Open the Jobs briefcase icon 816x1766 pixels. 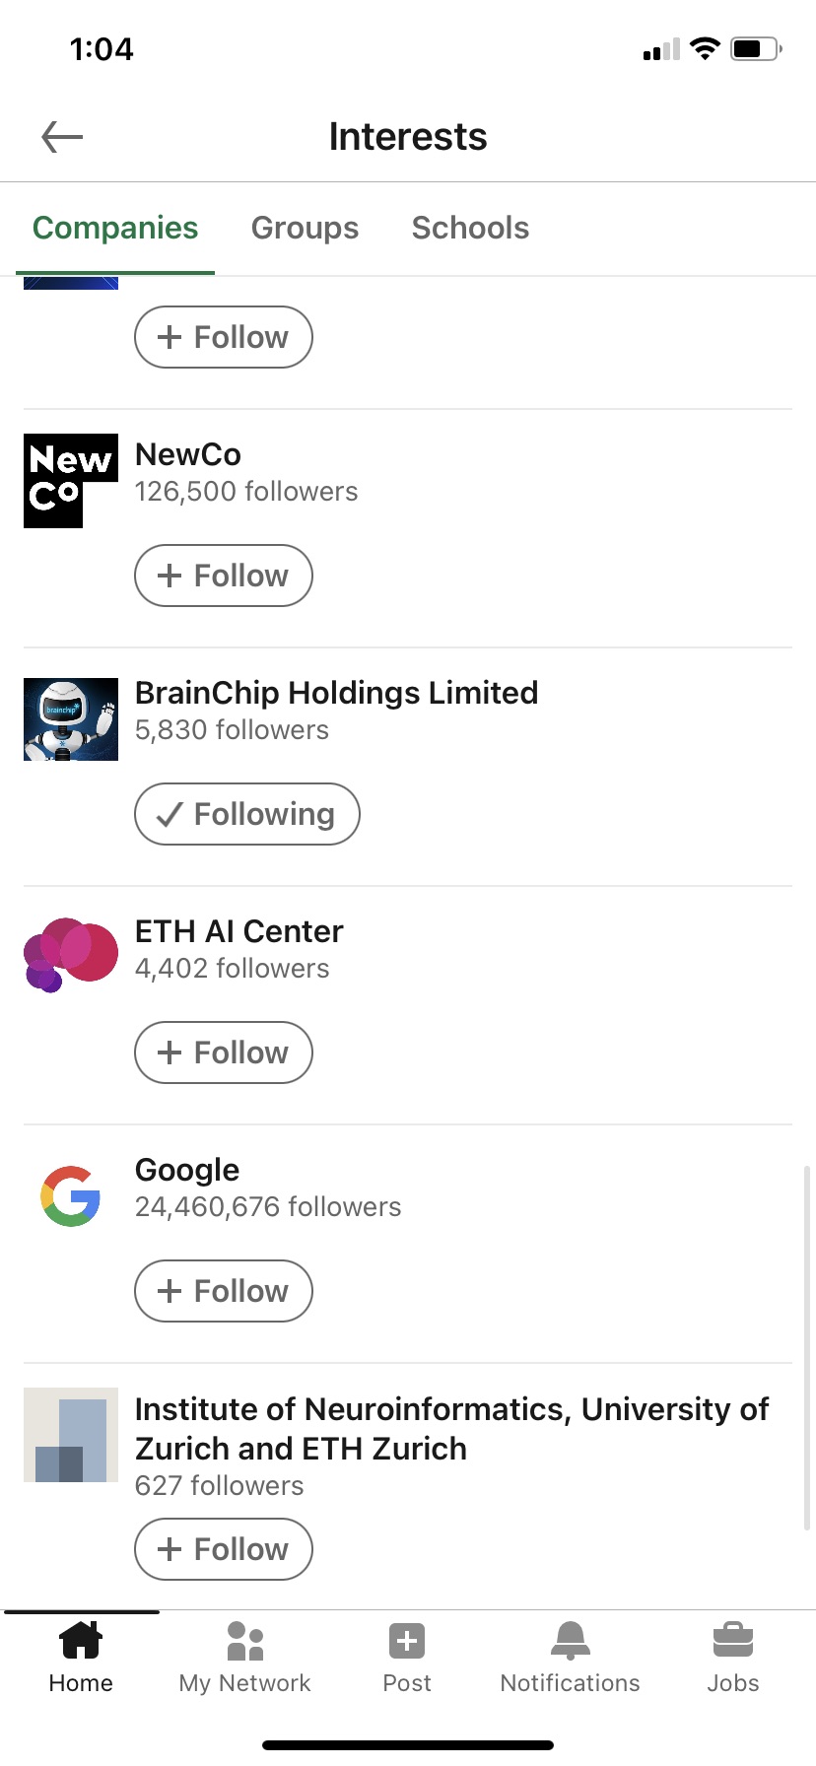(x=732, y=1641)
